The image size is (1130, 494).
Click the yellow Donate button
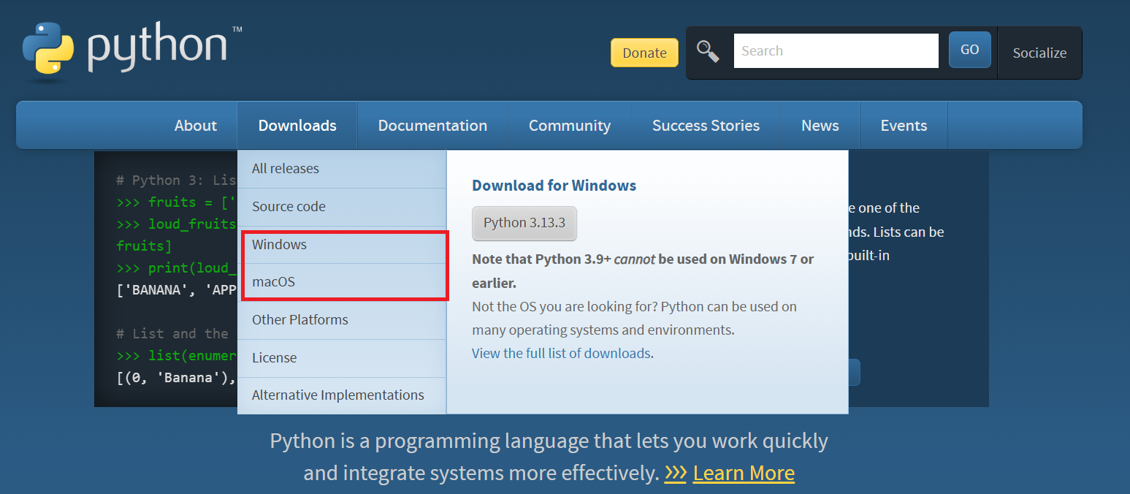tap(644, 53)
